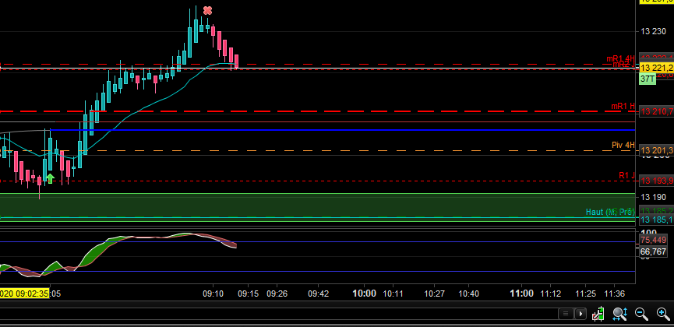Click the mR1 H pivot label

pyautogui.click(x=623, y=106)
